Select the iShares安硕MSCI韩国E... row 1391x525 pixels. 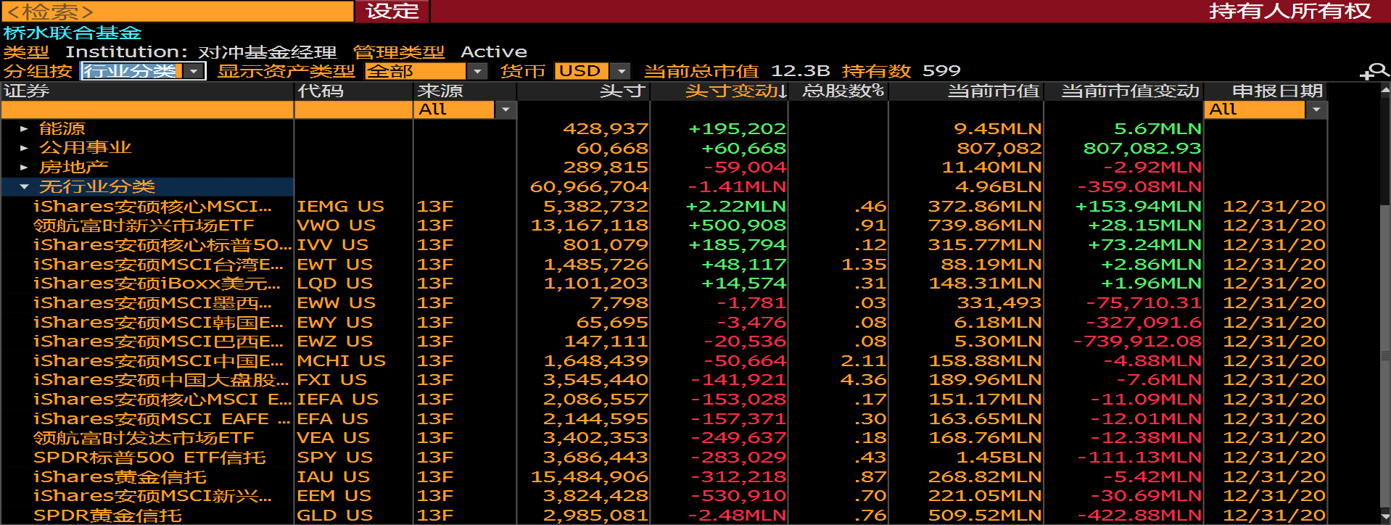click(x=664, y=322)
